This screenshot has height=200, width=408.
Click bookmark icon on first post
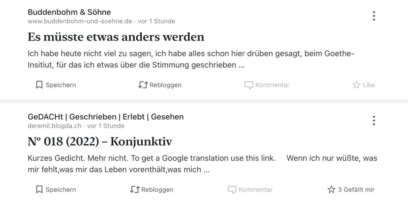tap(39, 85)
